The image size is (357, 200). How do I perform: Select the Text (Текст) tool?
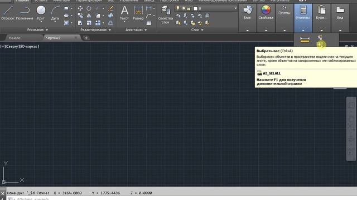pos(124,13)
